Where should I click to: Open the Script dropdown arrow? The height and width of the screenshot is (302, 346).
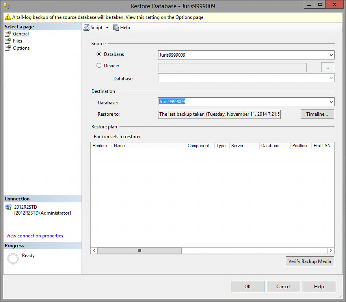107,28
